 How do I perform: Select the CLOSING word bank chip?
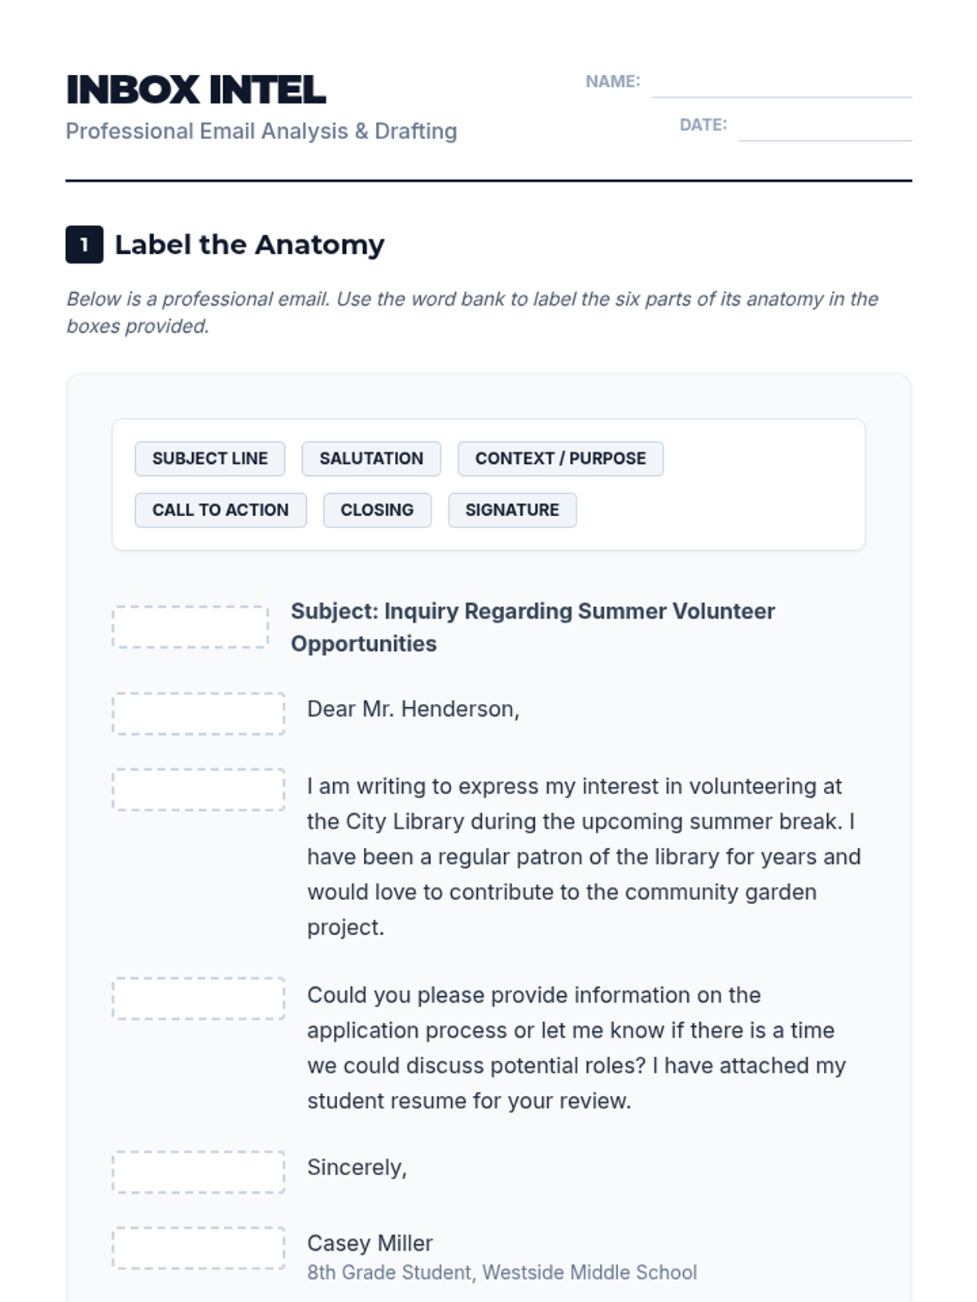[x=377, y=510]
